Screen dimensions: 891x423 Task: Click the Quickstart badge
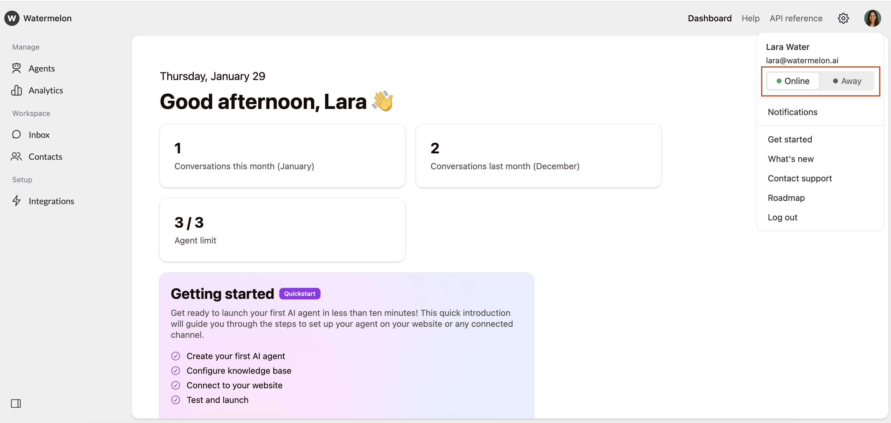(x=299, y=293)
